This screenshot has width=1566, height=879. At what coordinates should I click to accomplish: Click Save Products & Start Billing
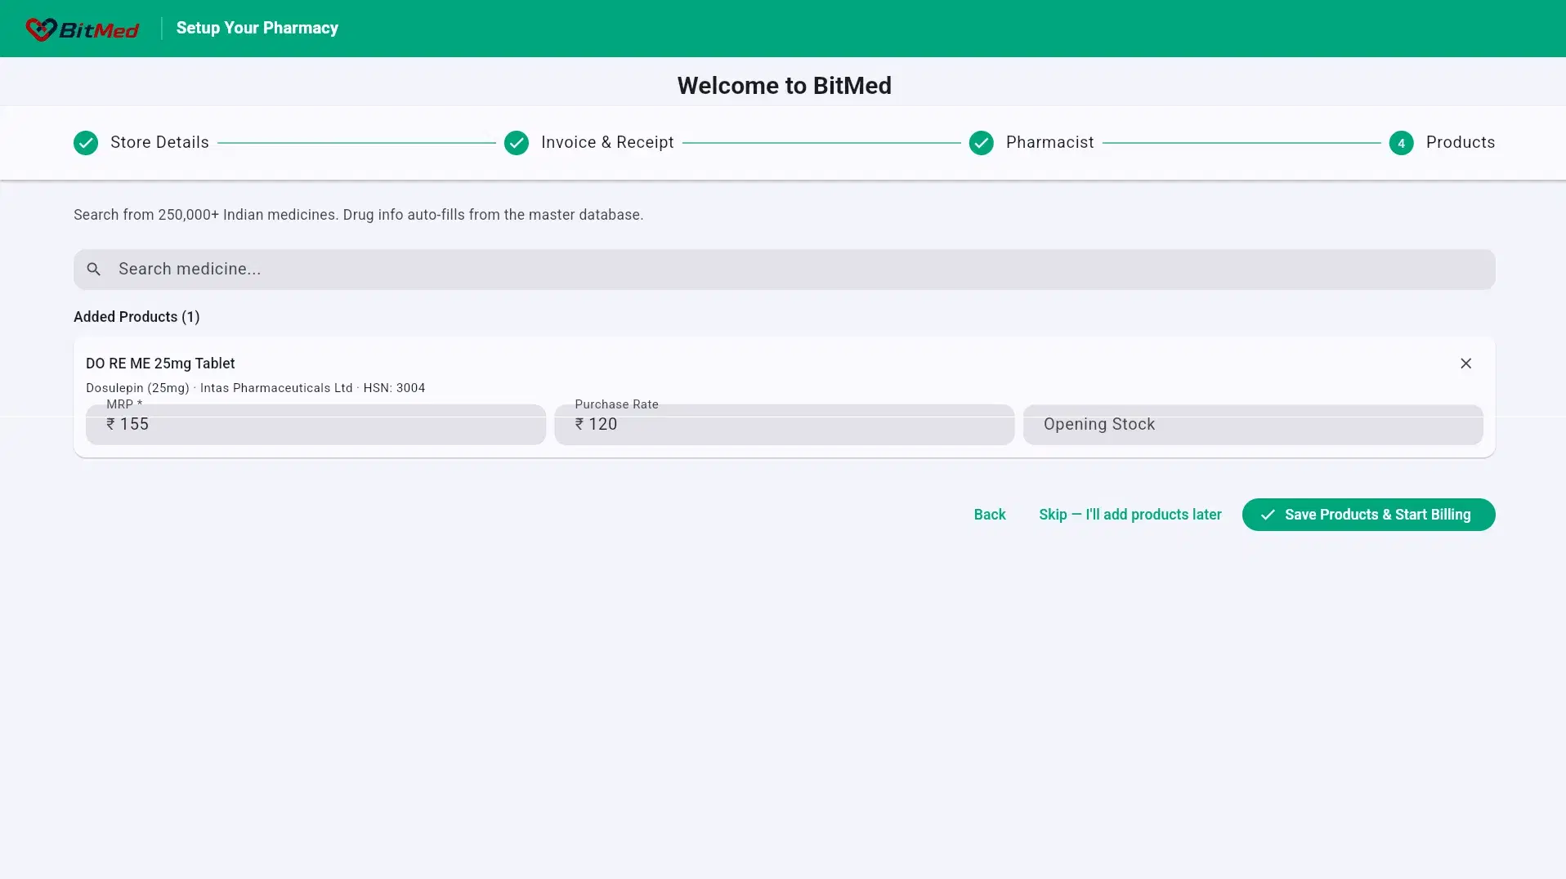(1369, 515)
